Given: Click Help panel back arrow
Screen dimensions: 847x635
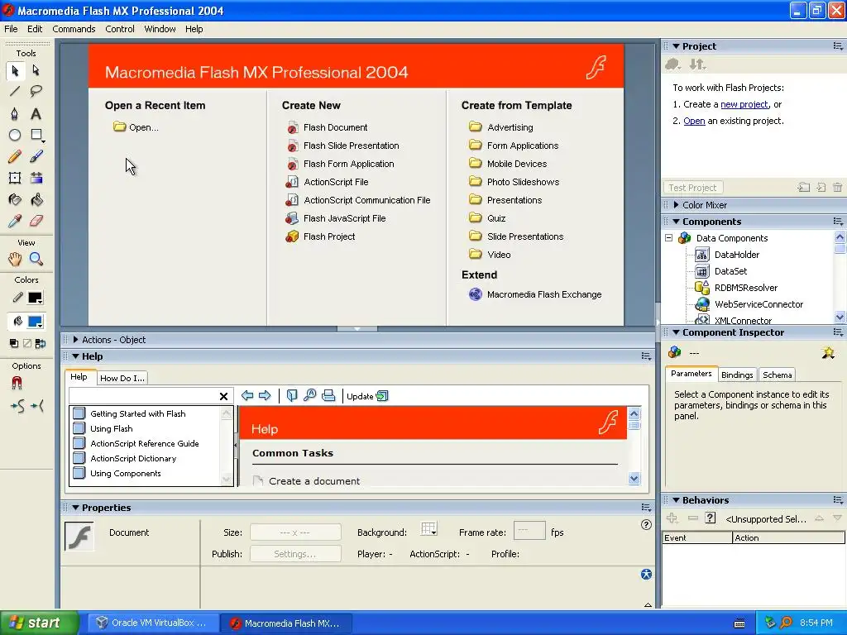Looking at the screenshot, I should (x=247, y=396).
